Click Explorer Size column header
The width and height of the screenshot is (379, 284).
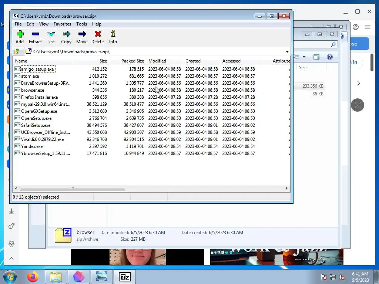tap(303, 68)
